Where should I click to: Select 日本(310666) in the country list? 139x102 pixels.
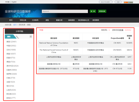tap(11, 50)
